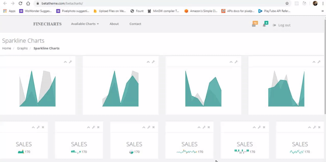The image size is (326, 162).
Task: Open wrench settings on the pie-chart SALES panel
Action: tap(149, 127)
